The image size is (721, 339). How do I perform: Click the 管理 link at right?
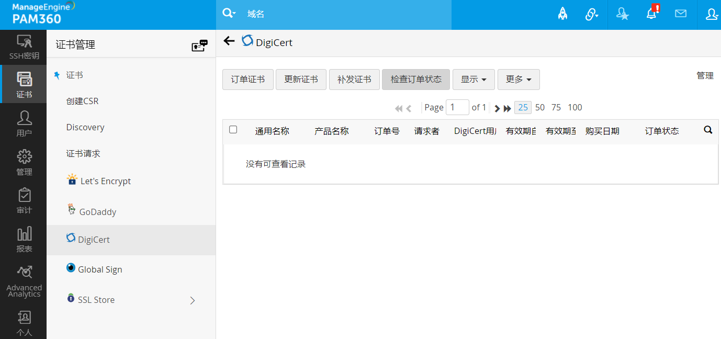(705, 76)
